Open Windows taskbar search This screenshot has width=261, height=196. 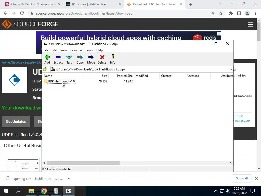18,191
